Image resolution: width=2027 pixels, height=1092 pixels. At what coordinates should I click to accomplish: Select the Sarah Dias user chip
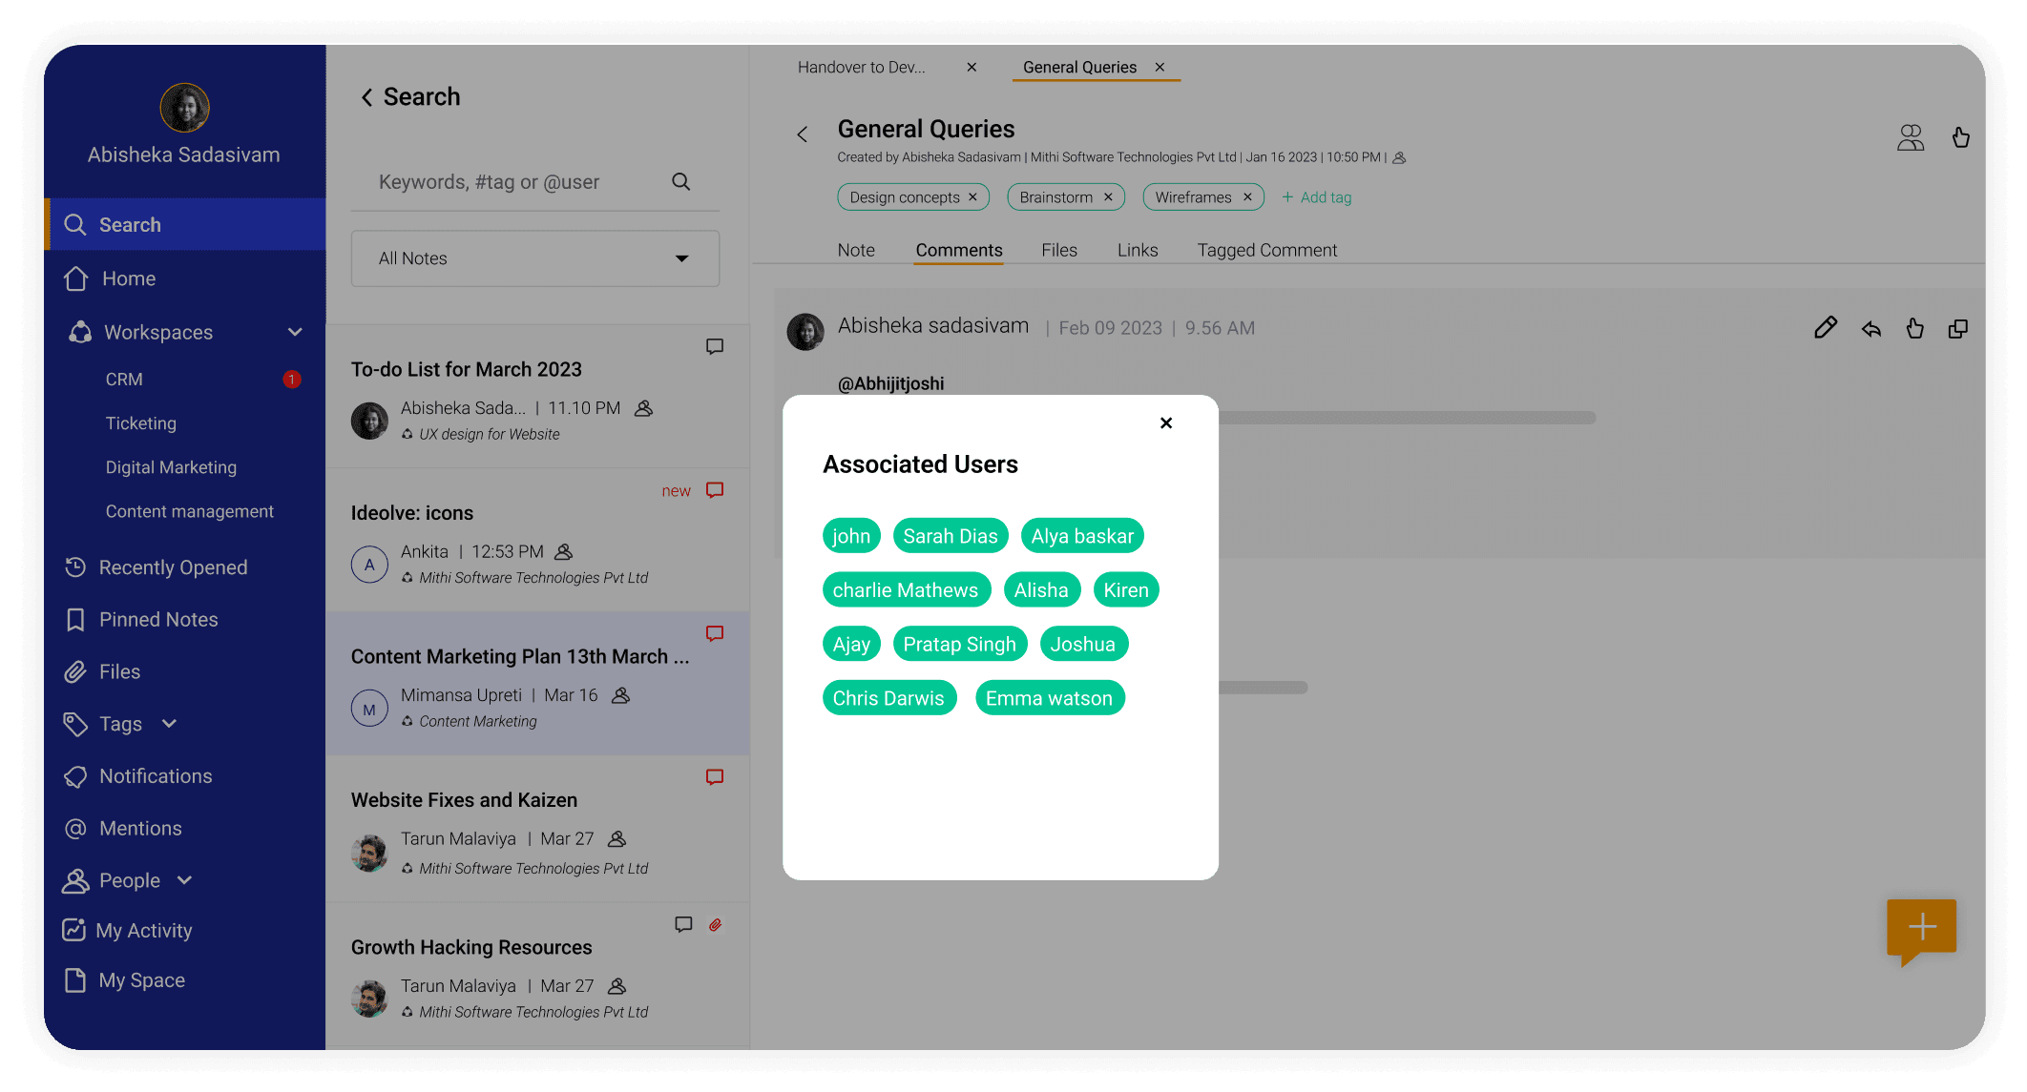click(950, 535)
